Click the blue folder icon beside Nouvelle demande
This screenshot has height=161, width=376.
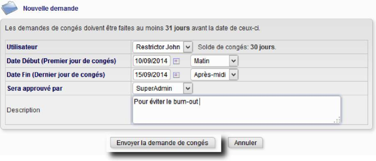(9, 8)
